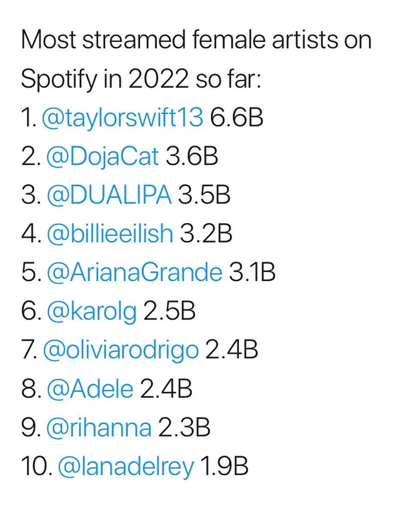This screenshot has height=506, width=413.
Task: Select the 1.9B figure beside lanadelrey
Action: pos(224,467)
